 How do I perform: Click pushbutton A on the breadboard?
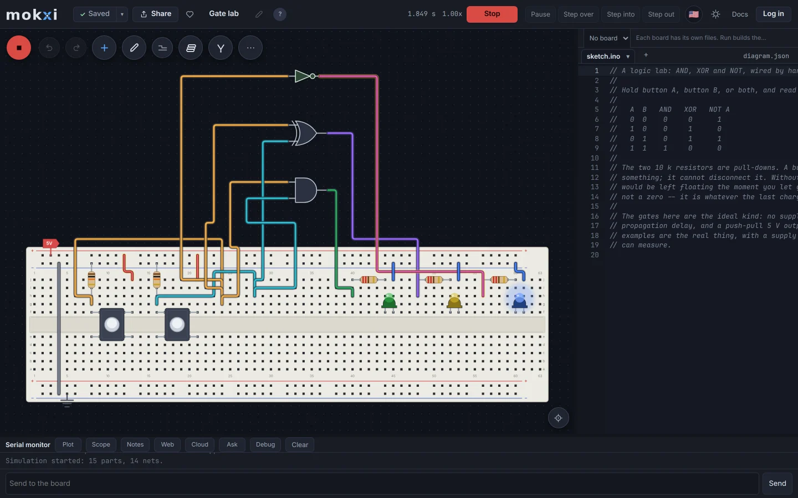112,324
